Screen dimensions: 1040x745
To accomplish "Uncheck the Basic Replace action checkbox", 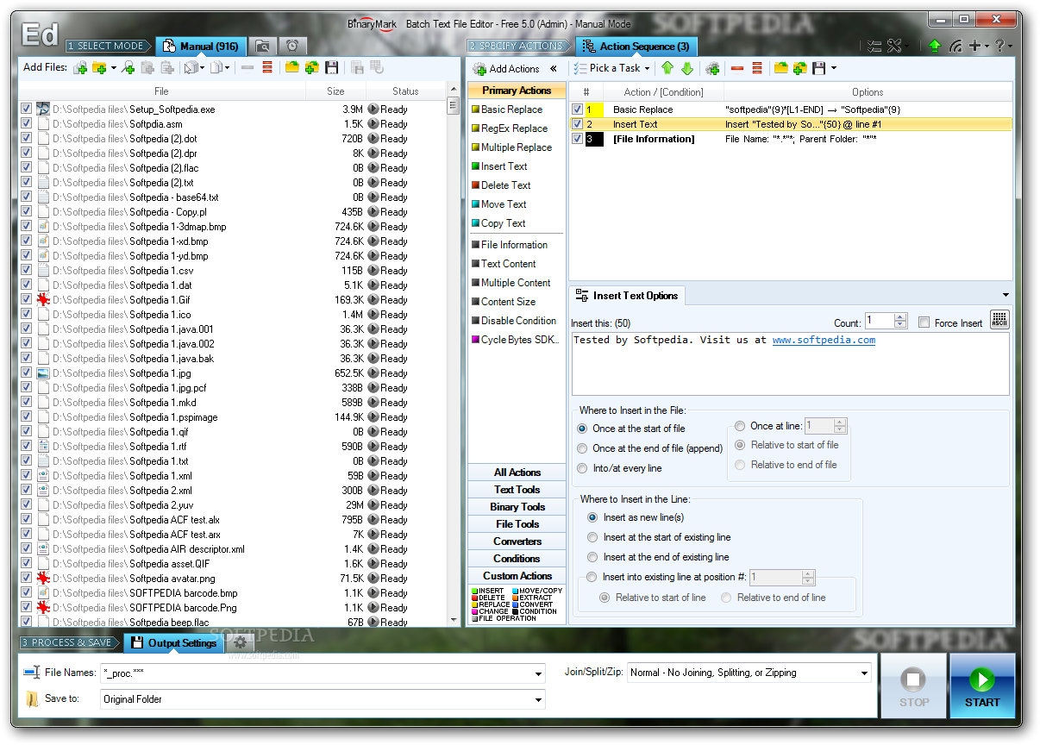I will pos(577,110).
